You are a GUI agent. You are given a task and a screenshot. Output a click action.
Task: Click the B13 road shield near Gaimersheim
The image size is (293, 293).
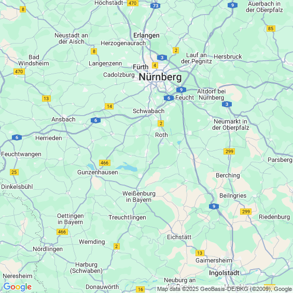click(200, 253)
